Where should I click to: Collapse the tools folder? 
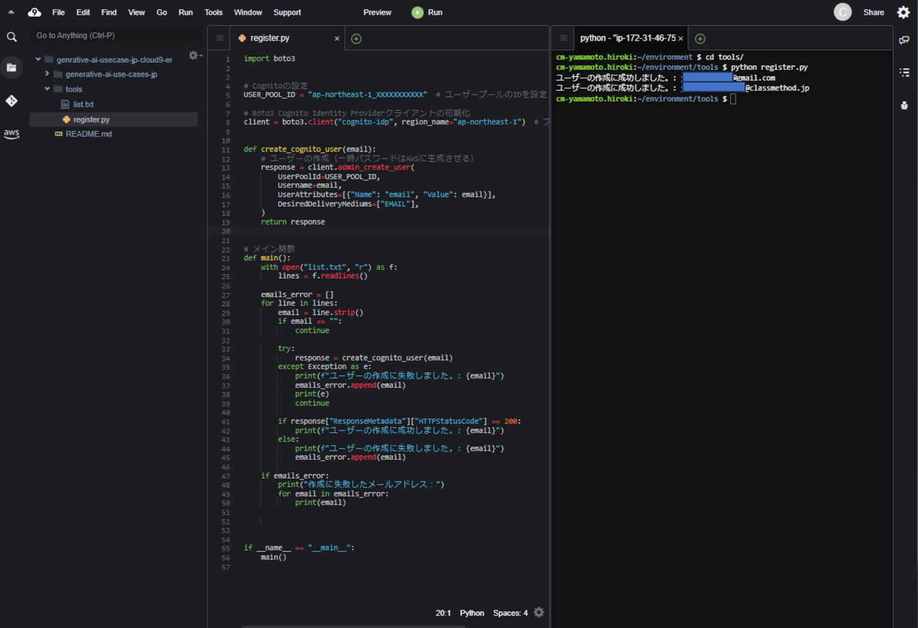tap(47, 89)
